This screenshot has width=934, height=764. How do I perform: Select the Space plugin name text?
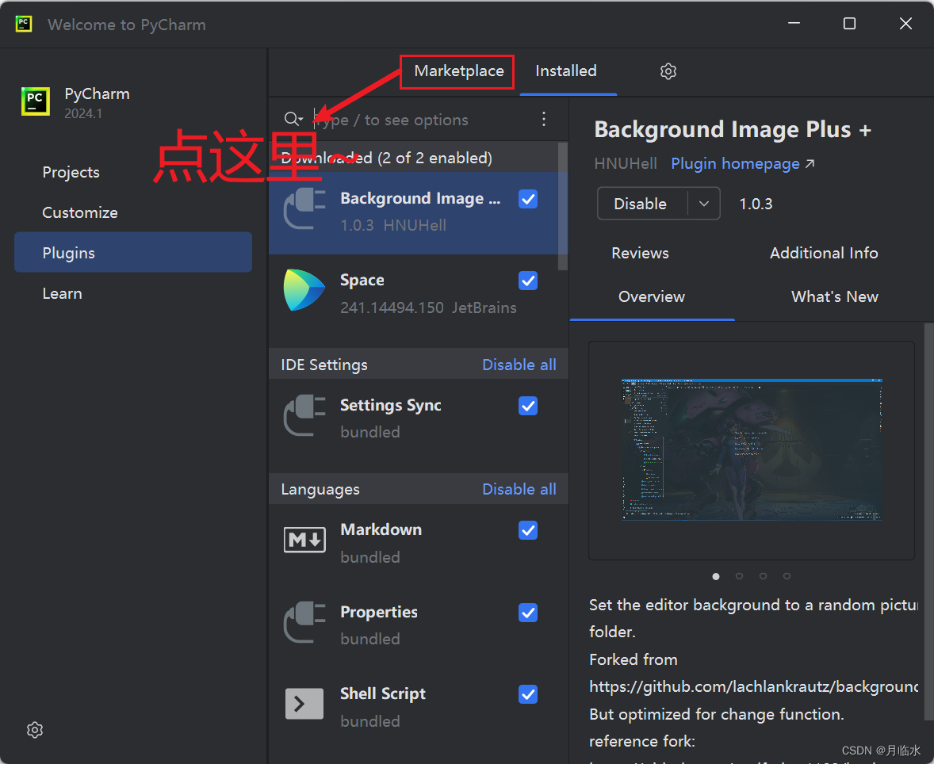(x=362, y=280)
